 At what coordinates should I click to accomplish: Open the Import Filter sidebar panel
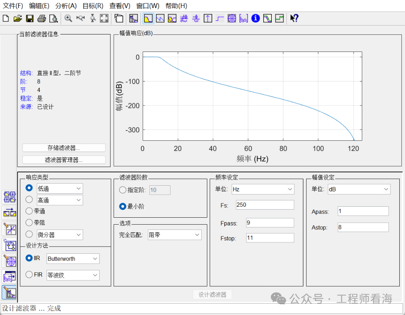10,277
